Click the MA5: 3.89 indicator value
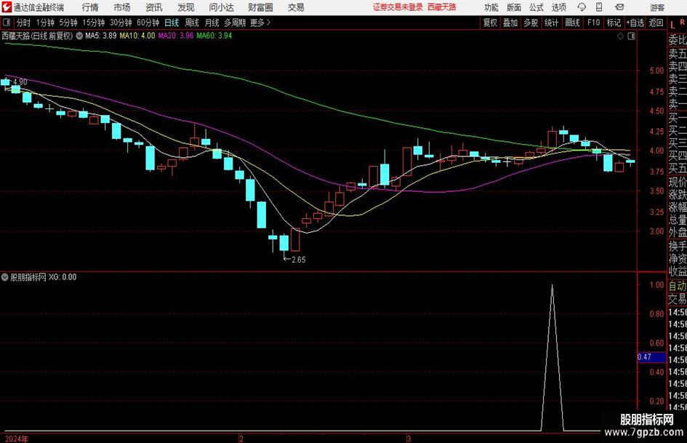 (101, 36)
